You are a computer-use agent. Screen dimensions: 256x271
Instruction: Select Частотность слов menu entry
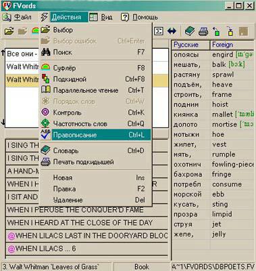(96, 124)
